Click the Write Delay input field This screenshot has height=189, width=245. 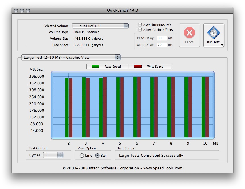click(x=162, y=45)
